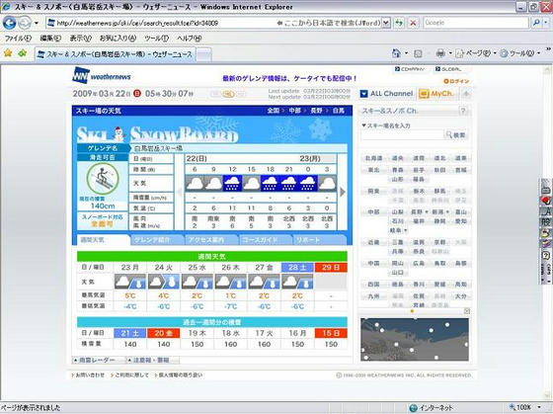Click the 長野 breadcrumb link
553x414 pixels.
click(x=316, y=111)
